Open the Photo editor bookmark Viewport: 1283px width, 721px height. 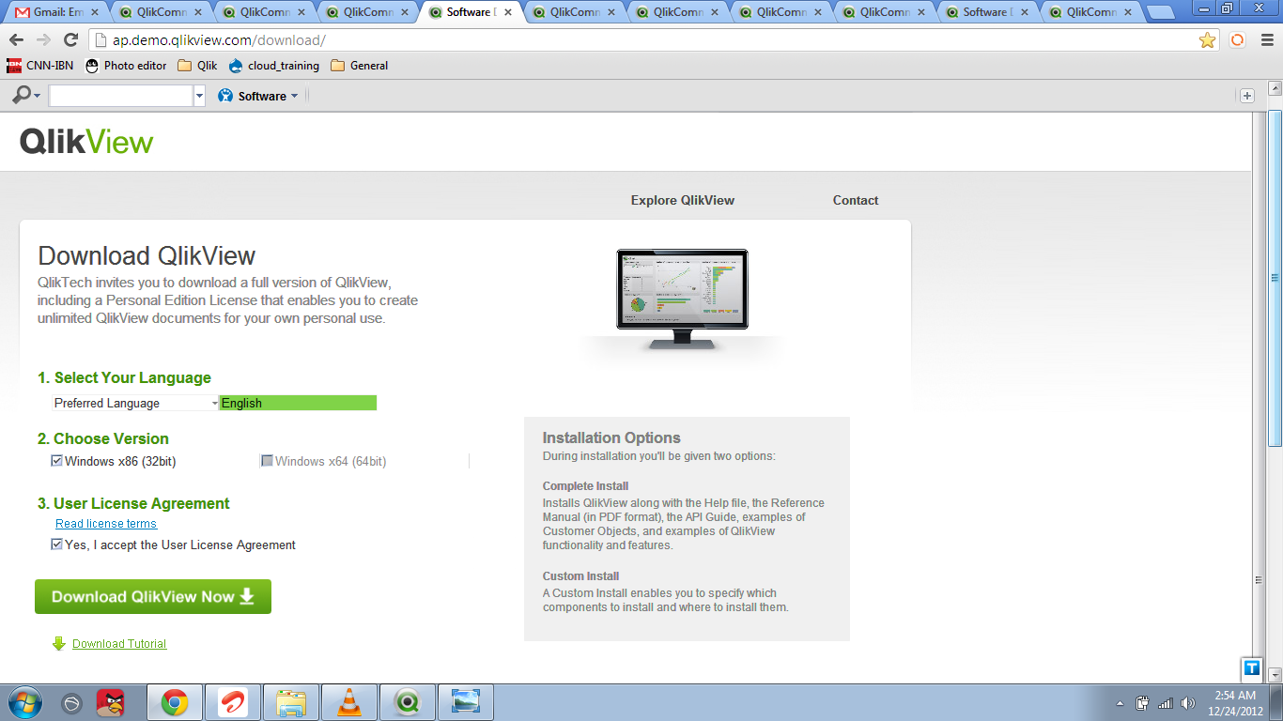pyautogui.click(x=126, y=66)
